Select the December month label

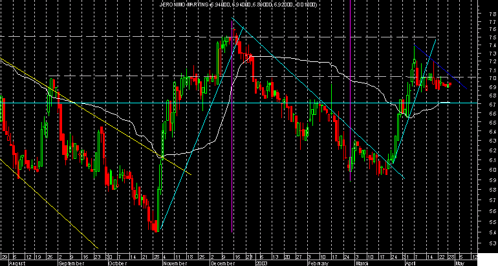click(222, 263)
